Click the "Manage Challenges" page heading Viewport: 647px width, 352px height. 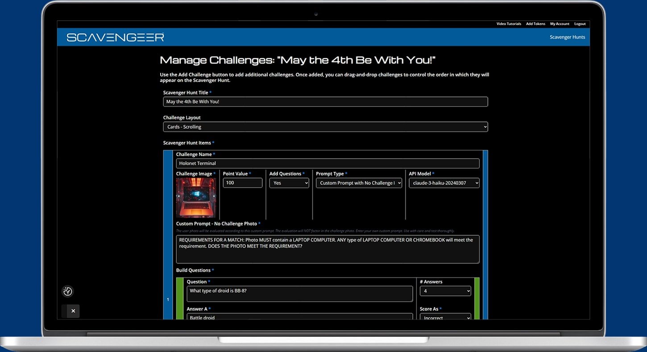(298, 60)
